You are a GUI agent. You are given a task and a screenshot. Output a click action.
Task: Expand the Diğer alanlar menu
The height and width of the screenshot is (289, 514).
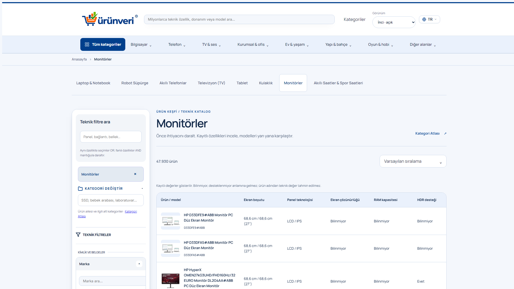click(x=423, y=44)
